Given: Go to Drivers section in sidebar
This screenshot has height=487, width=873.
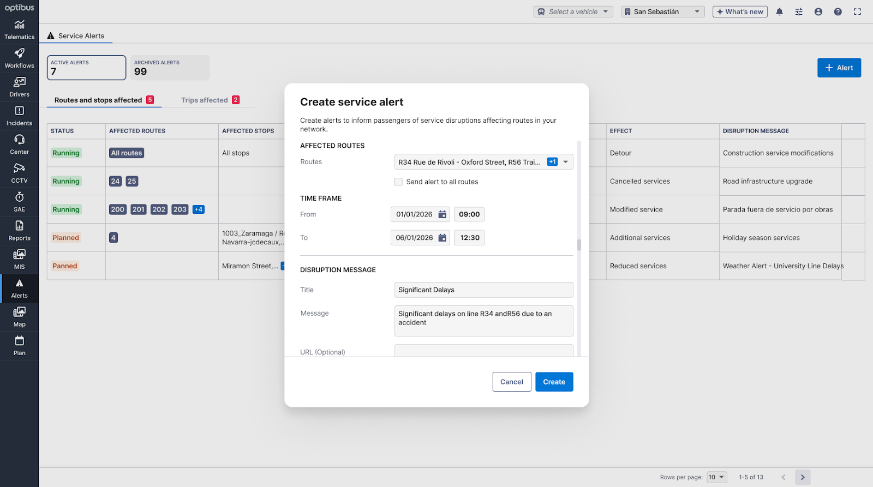Looking at the screenshot, I should [19, 87].
